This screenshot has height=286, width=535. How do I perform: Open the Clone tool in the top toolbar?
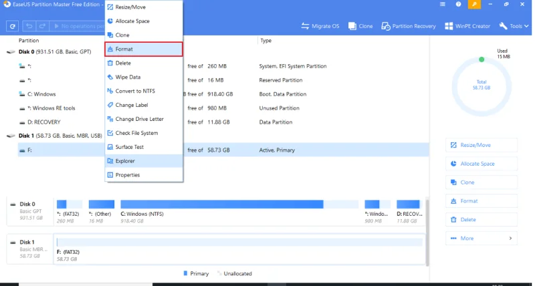click(360, 26)
